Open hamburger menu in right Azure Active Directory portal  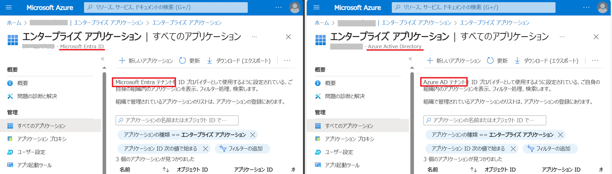[x=317, y=7]
